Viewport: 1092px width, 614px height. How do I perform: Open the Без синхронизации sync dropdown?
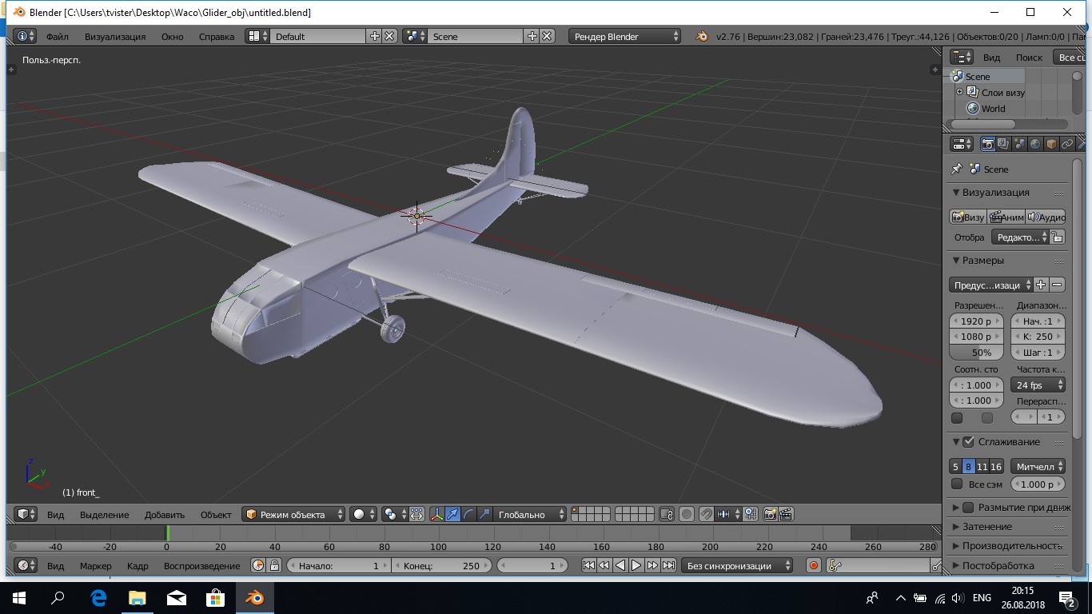(737, 565)
